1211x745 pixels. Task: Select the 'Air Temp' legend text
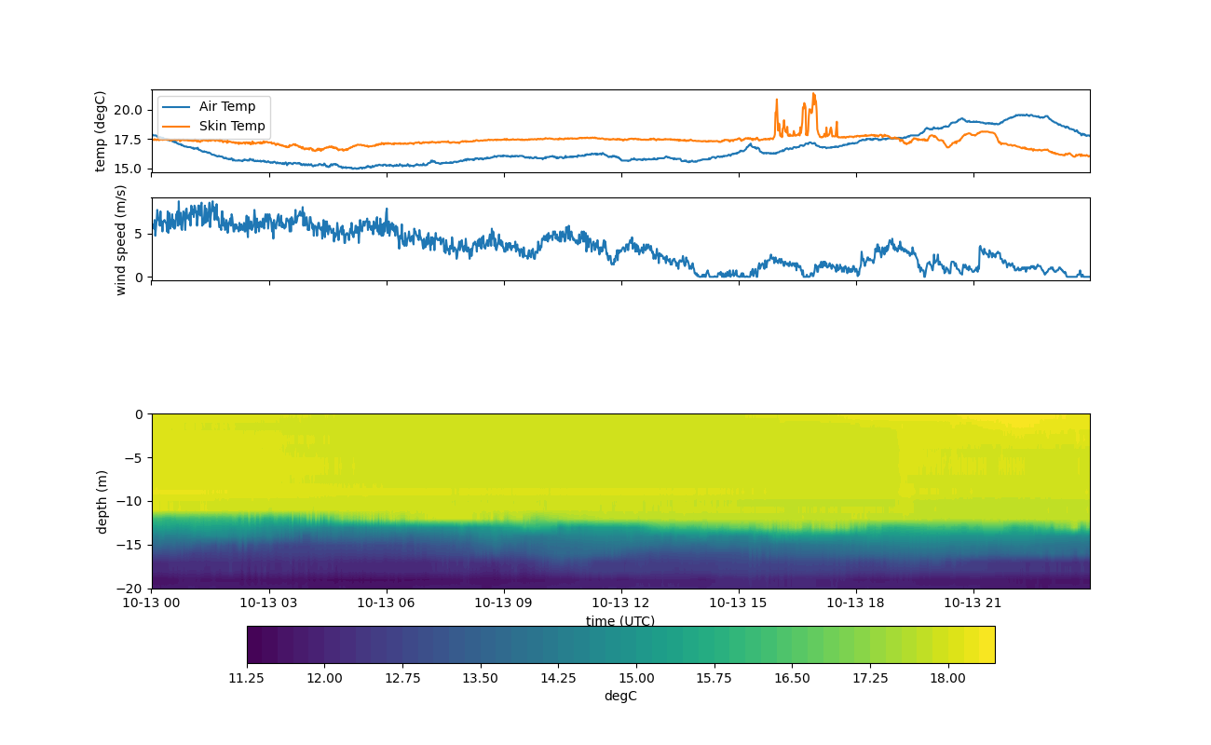(x=226, y=107)
